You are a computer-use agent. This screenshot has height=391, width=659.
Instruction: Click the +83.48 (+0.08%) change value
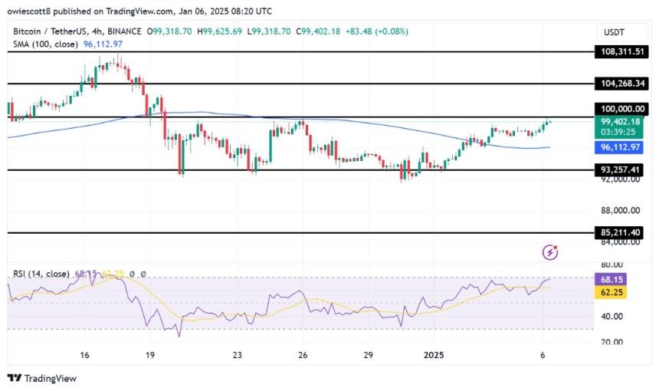click(x=377, y=31)
